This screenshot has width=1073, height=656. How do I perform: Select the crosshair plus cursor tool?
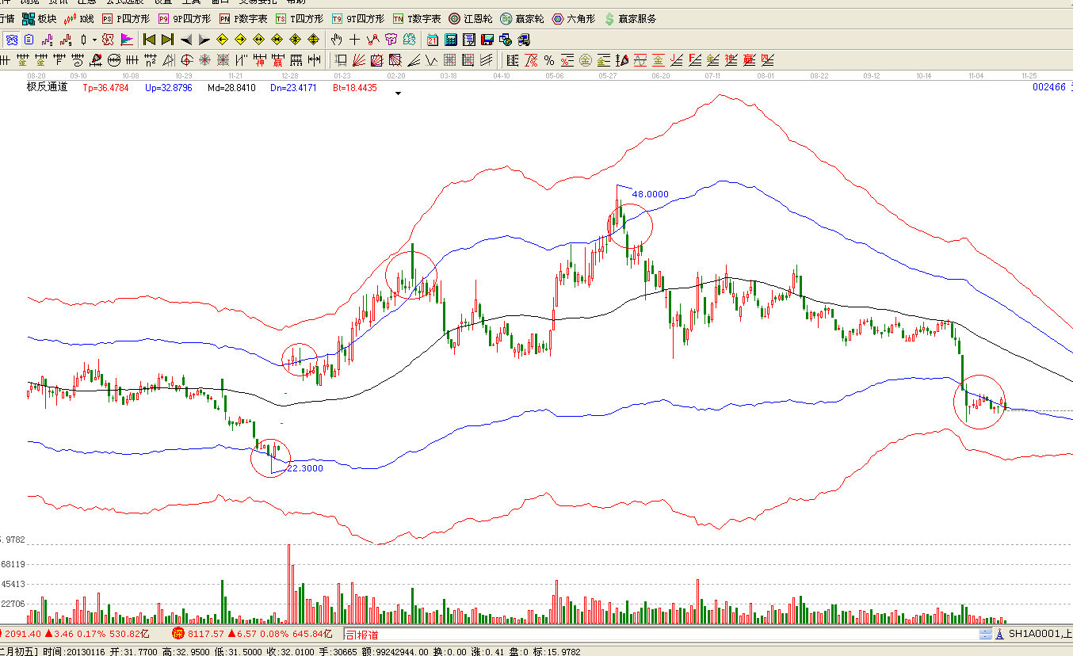tap(354, 40)
